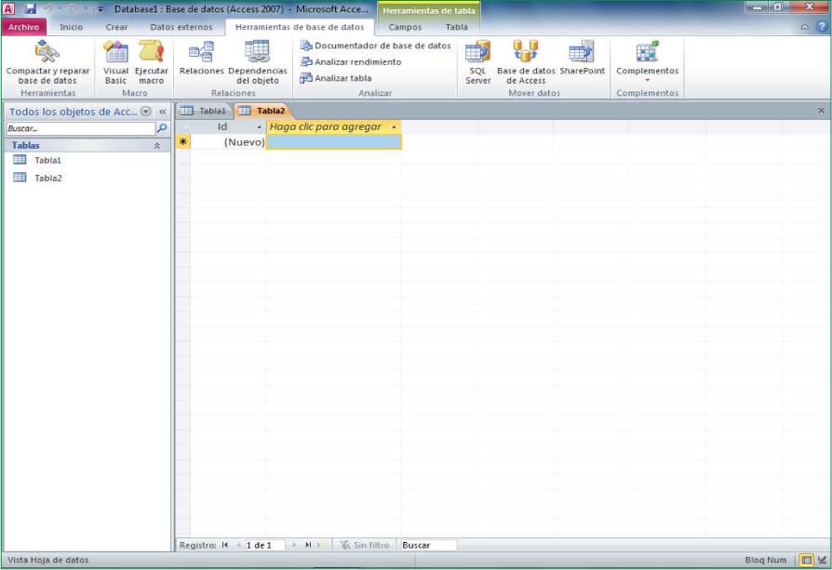Open Access help question mark
Image resolution: width=832 pixels, height=570 pixels.
click(x=822, y=27)
